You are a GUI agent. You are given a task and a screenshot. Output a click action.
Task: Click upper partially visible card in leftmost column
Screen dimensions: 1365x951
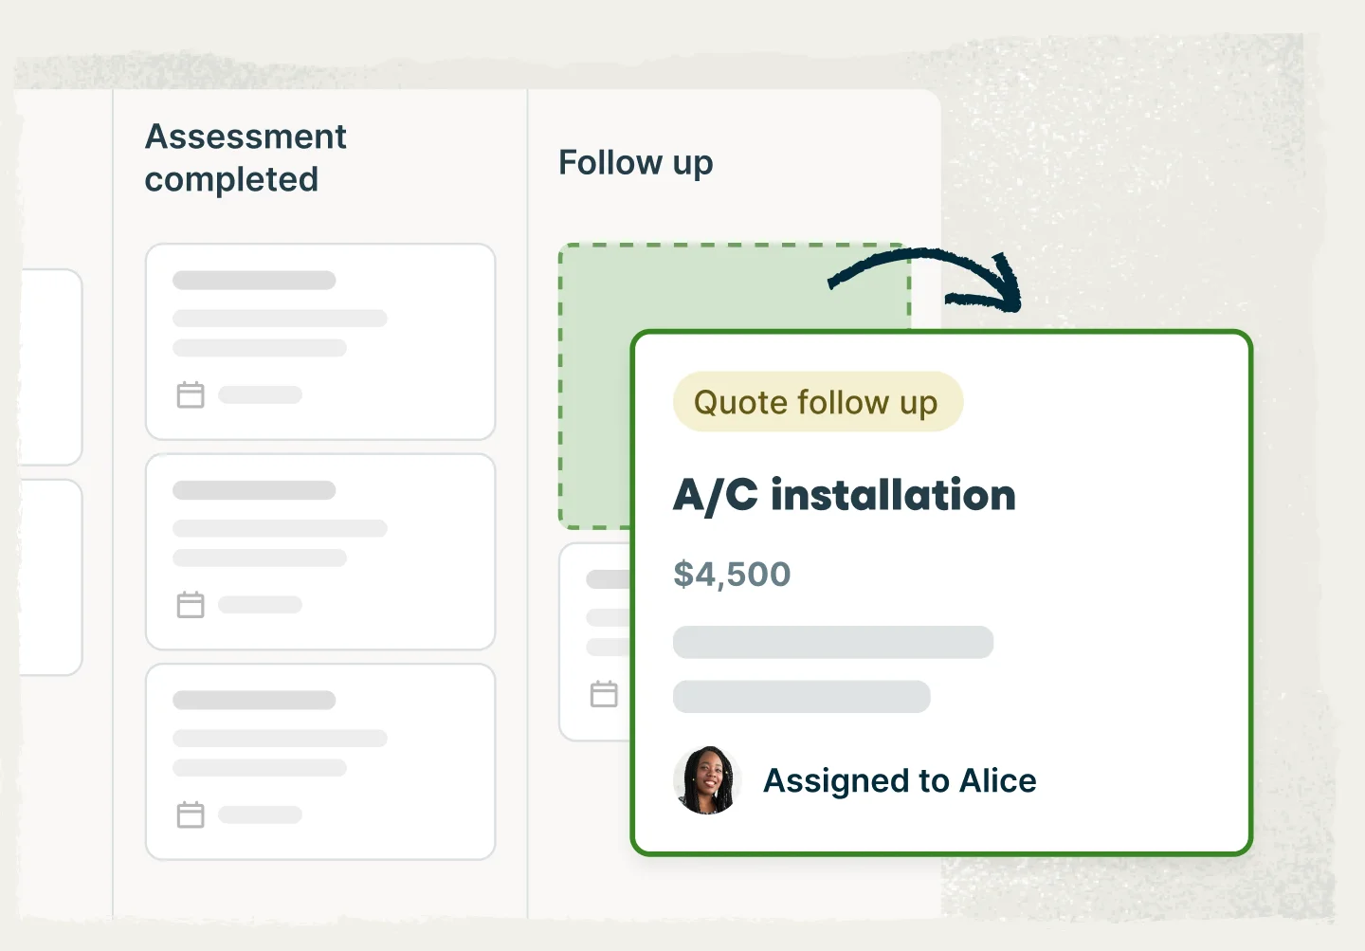click(x=51, y=367)
